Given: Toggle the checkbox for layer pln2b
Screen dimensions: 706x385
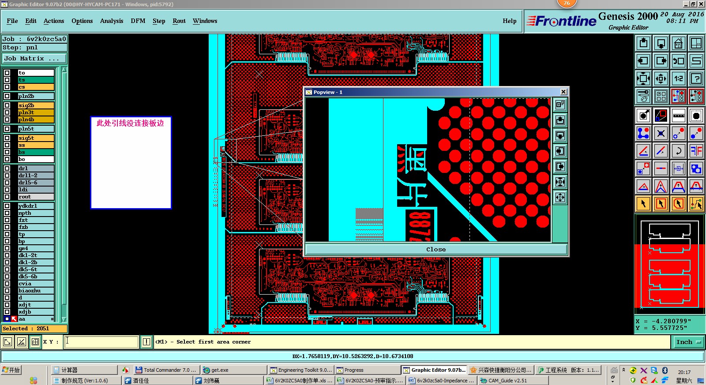Looking at the screenshot, I should tap(7, 96).
